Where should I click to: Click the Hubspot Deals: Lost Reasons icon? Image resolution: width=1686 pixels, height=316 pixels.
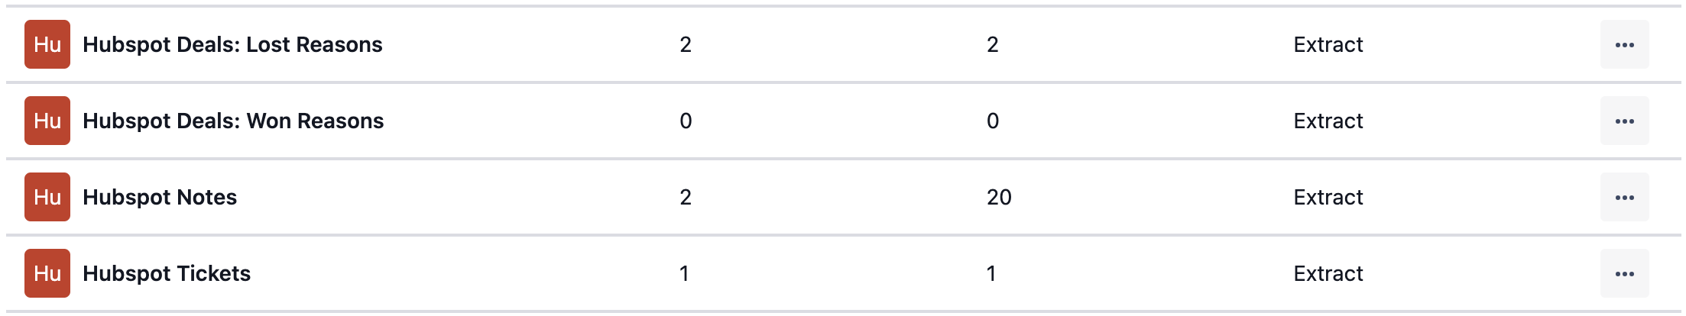point(47,44)
